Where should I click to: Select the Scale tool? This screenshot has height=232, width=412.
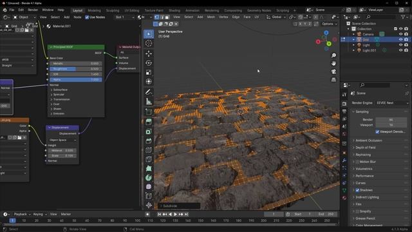coord(149,72)
